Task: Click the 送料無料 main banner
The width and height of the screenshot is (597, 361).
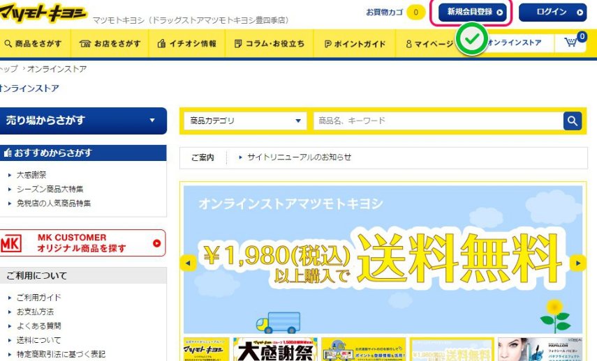Action: [383, 259]
